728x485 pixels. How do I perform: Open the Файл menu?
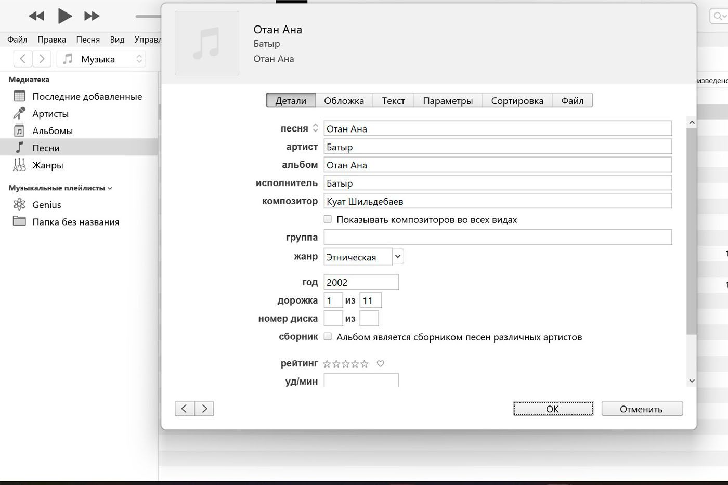tap(17, 40)
